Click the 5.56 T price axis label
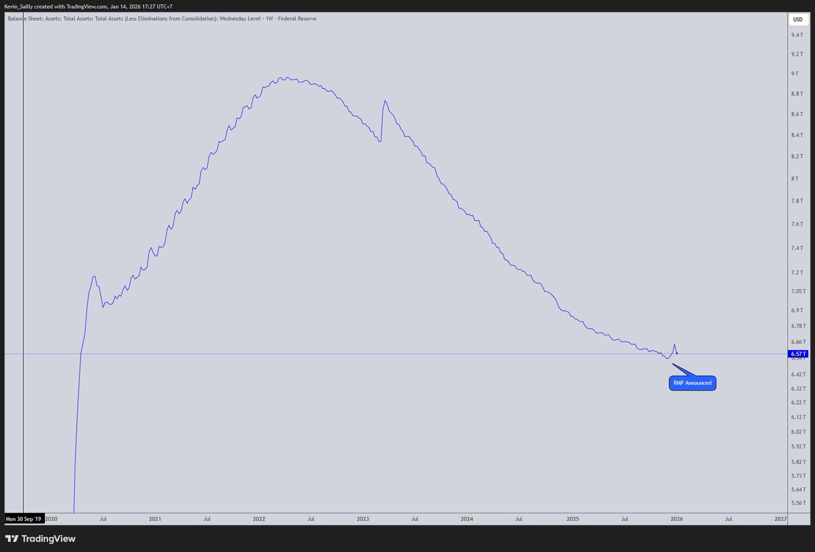The height and width of the screenshot is (552, 815). click(x=799, y=503)
